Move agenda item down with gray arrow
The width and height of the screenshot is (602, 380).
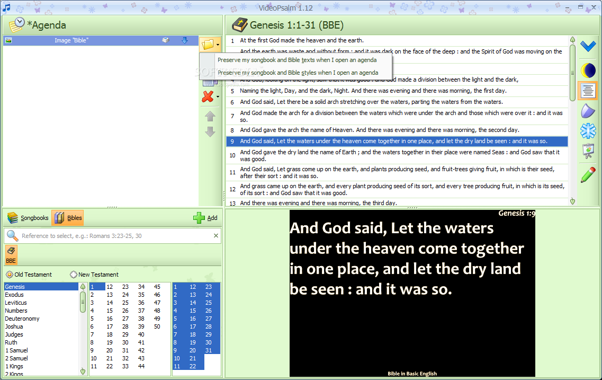[210, 132]
